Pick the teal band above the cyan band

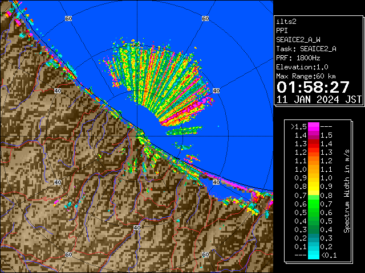point(314,238)
